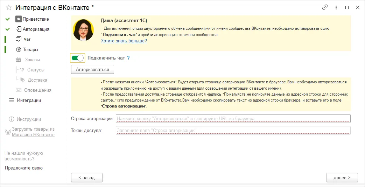Click the fork icon next to Статусы
The width and height of the screenshot is (365, 187).
coord(22,70)
